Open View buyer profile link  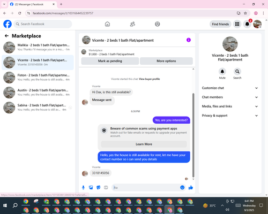click(150, 79)
